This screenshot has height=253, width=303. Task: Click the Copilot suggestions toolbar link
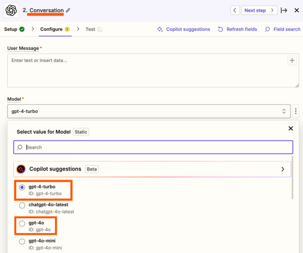[x=183, y=29]
